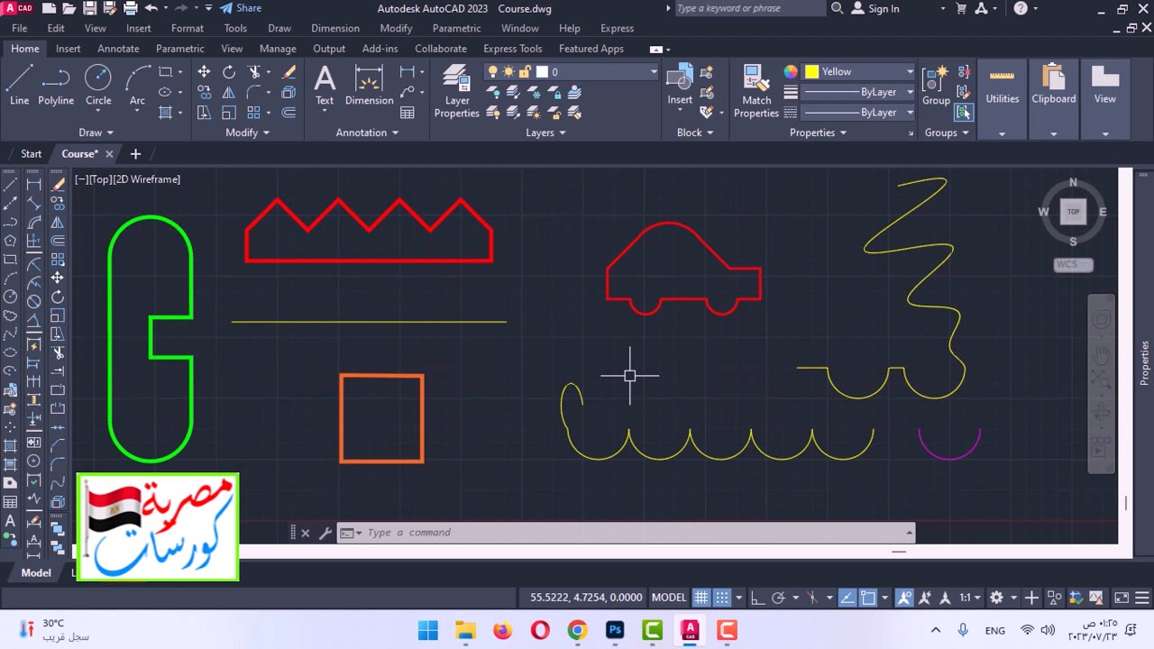Click the Scale tool in Modify panel
Screen dimensions: 1154x649
click(x=229, y=113)
